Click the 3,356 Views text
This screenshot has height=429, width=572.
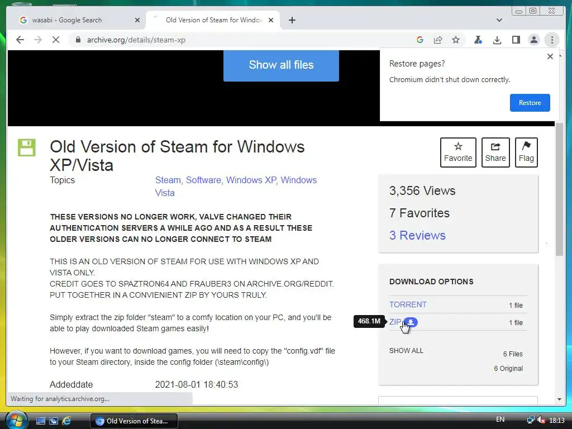[422, 191]
